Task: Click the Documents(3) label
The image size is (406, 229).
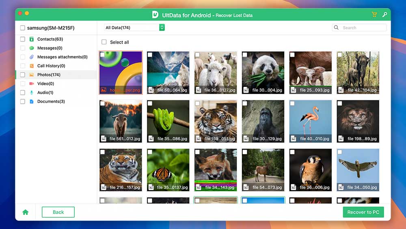Action: click(x=51, y=101)
